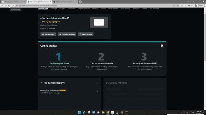Open the Deploys tab

(54, 9)
